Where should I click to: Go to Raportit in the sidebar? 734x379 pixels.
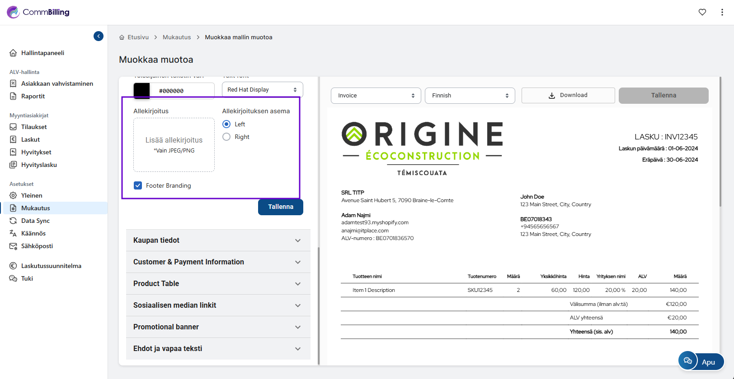click(33, 96)
